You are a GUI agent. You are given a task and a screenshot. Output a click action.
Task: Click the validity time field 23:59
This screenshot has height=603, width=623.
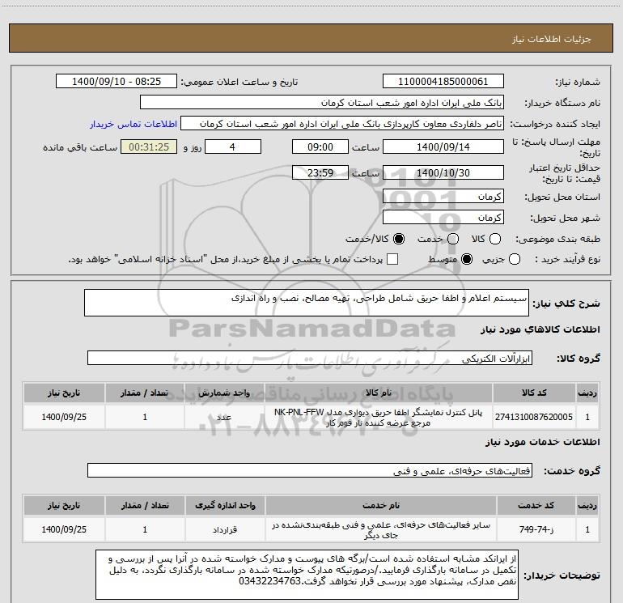[x=320, y=172]
